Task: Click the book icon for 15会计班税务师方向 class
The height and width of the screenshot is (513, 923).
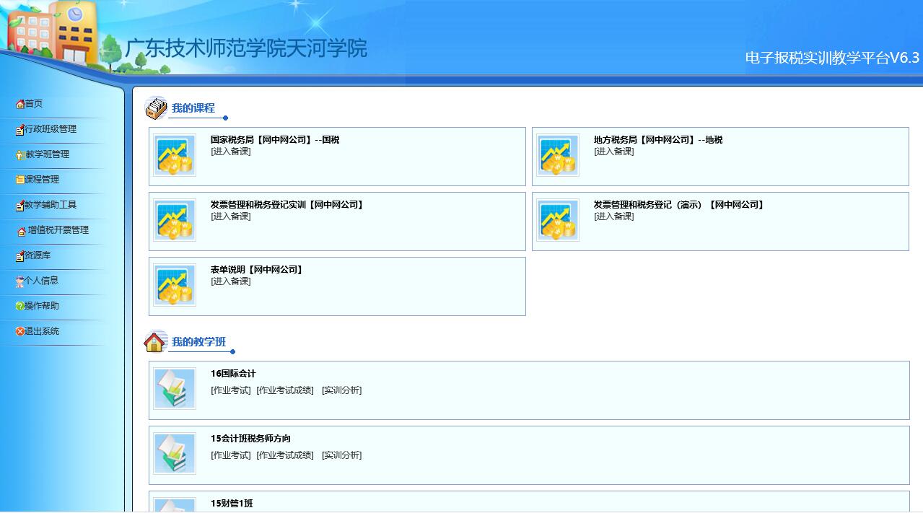Action: tap(175, 454)
